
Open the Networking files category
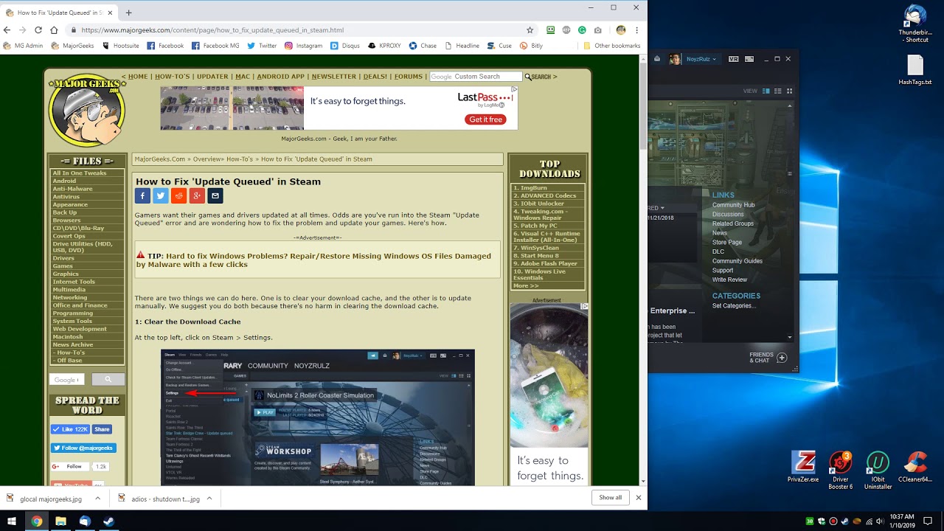pos(70,297)
